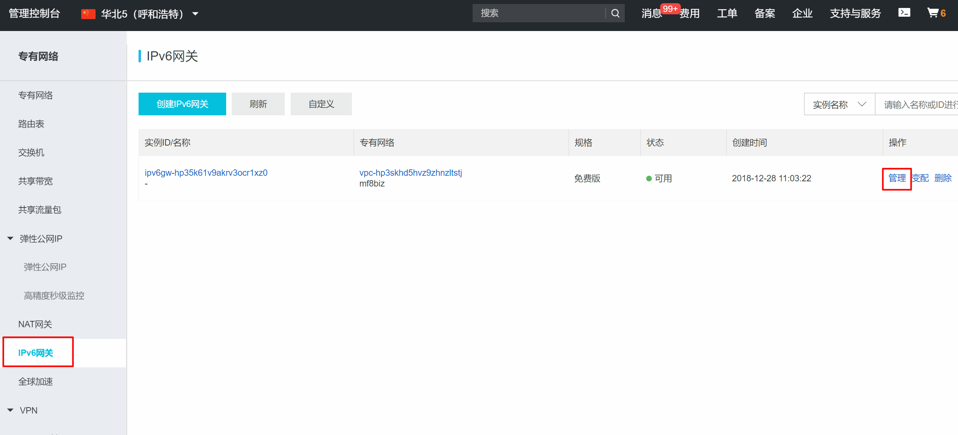958x435 pixels.
Task: Open the 支持与服务 menu
Action: click(855, 14)
